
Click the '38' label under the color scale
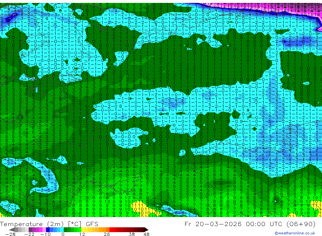pos(132,234)
